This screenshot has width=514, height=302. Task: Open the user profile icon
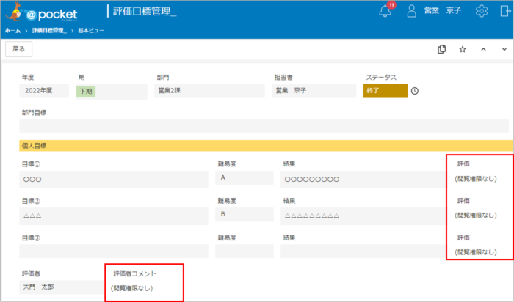click(411, 11)
